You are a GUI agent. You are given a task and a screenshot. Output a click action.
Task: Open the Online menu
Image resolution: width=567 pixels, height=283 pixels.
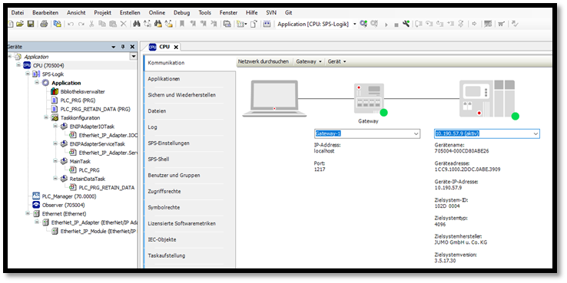[x=157, y=12]
